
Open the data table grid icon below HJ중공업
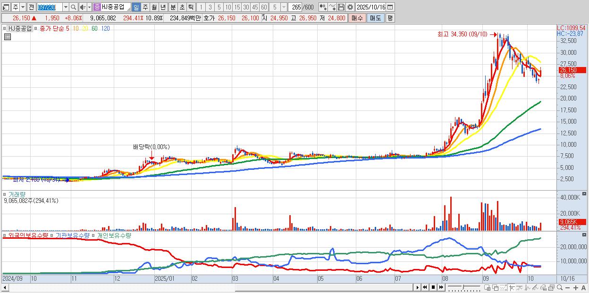click(x=8, y=36)
